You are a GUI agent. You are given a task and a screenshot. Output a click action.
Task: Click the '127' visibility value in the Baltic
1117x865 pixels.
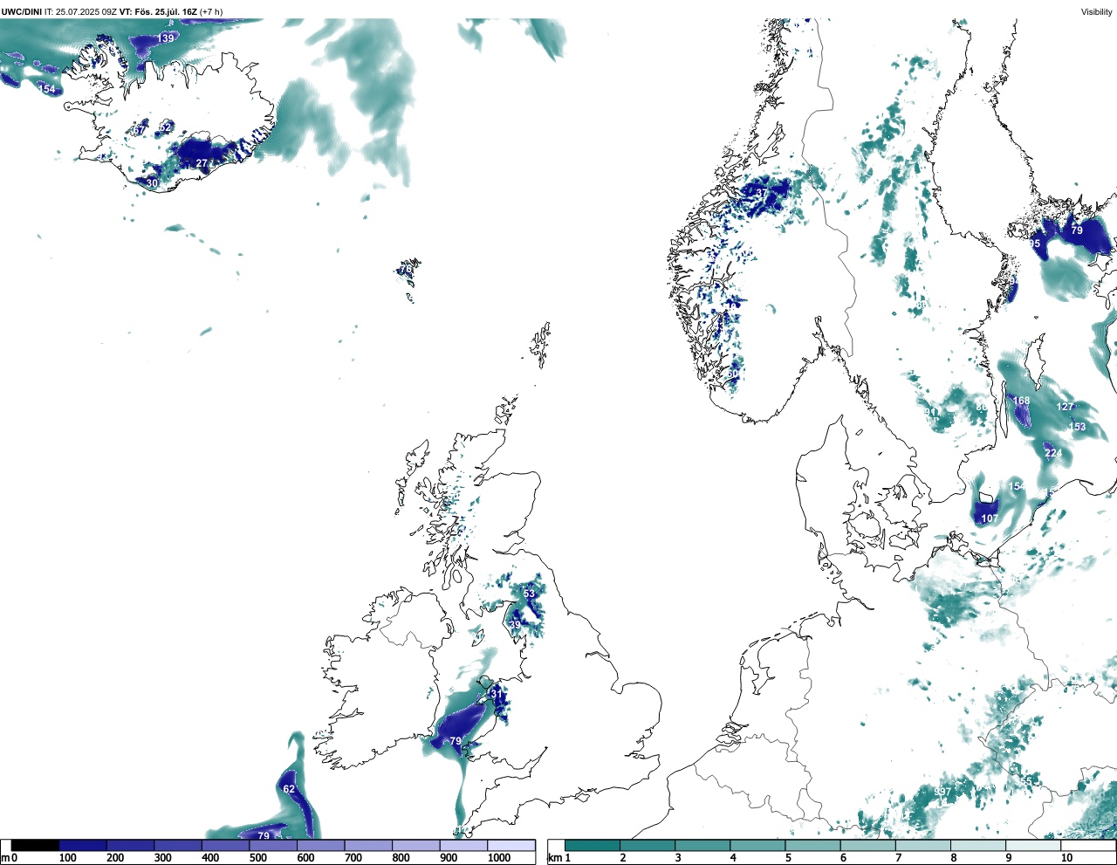coord(1066,407)
